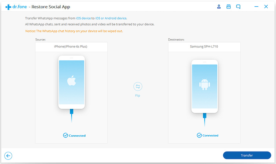Click the orange wiped out notice text

click(x=74, y=31)
